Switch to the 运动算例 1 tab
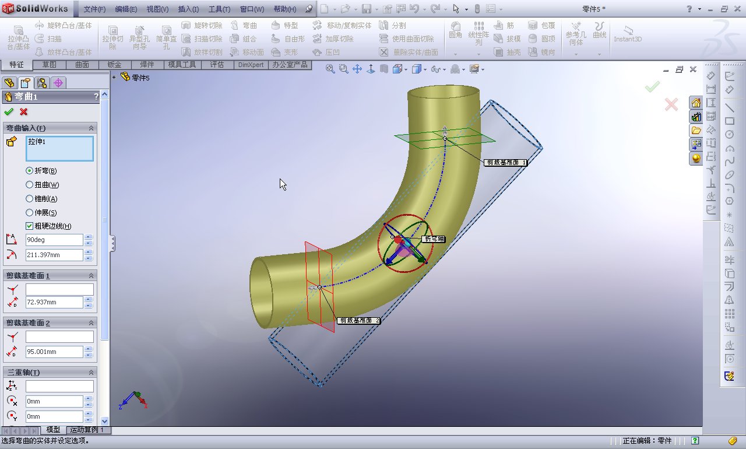The image size is (746, 449). (86, 430)
